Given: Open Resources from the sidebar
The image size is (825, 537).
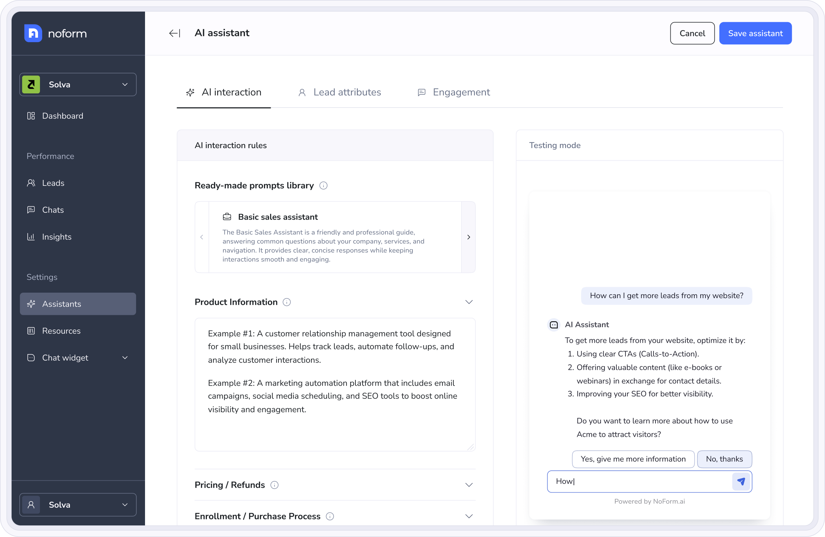Looking at the screenshot, I should click(78, 331).
